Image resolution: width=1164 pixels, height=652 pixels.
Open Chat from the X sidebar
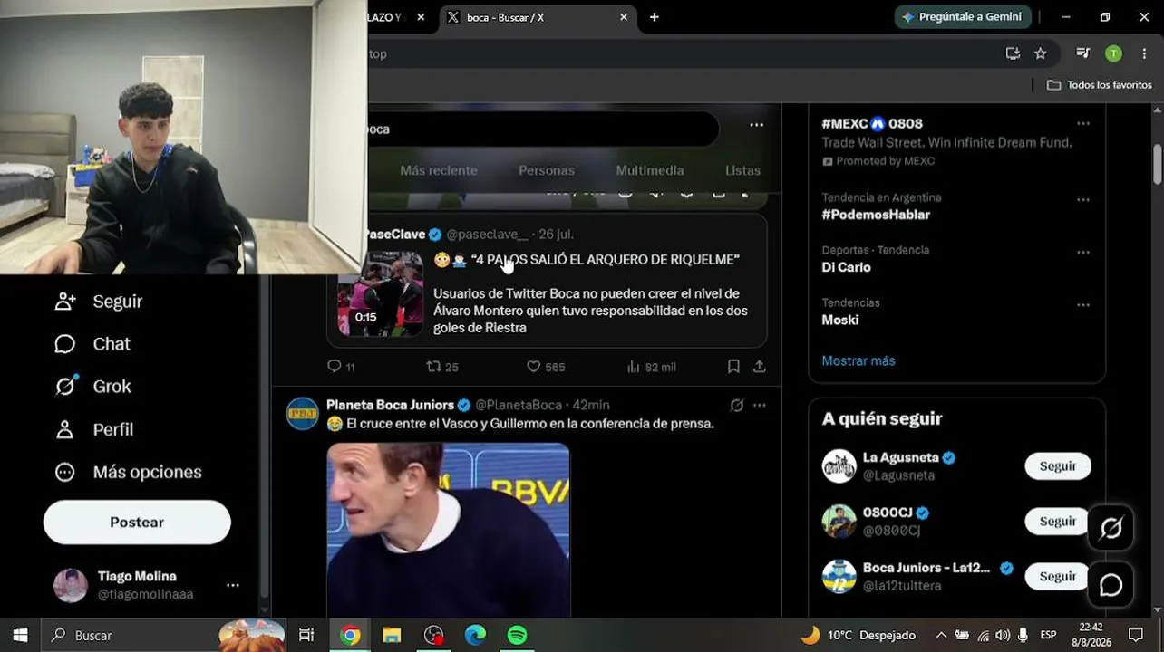92,344
